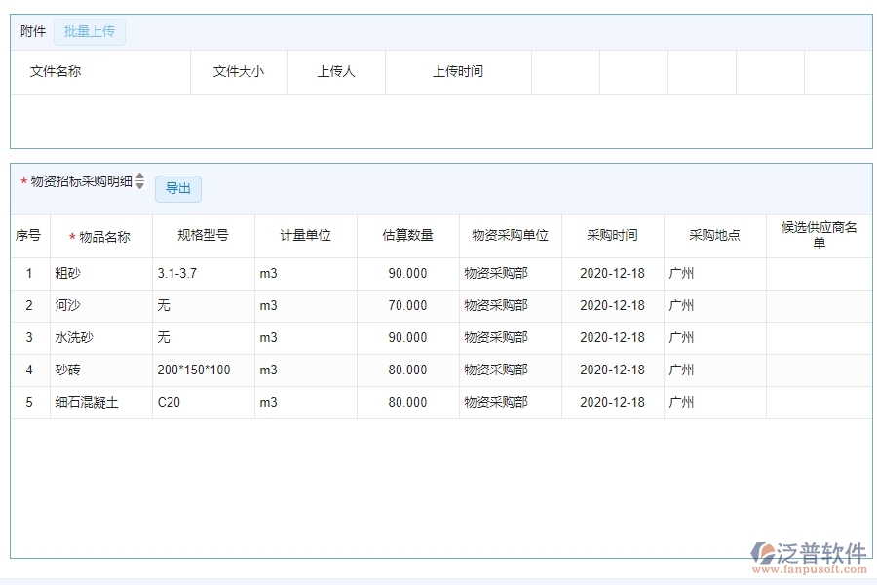Click the 采购地点 cell showing 广州 for row 1

coord(682,274)
